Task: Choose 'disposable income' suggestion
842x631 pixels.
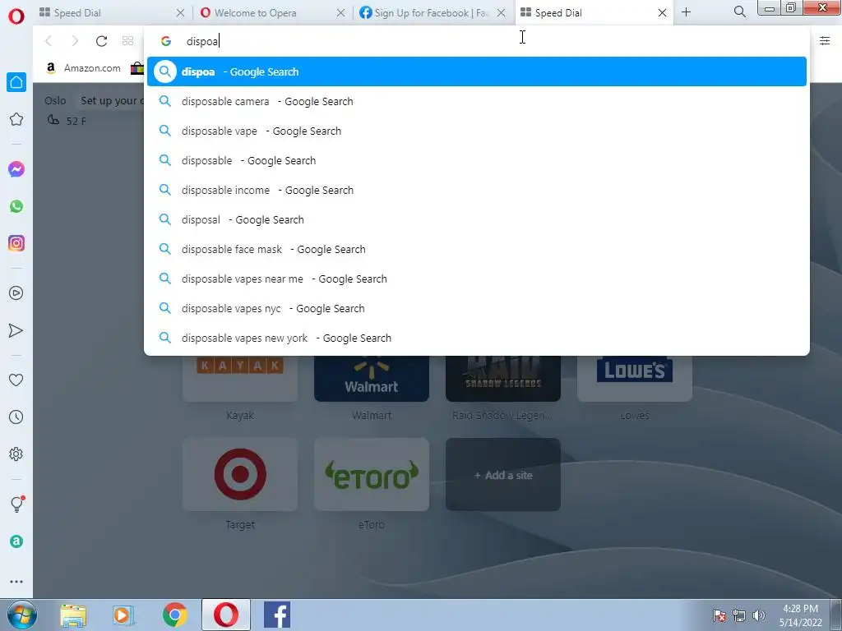Action: 477,190
